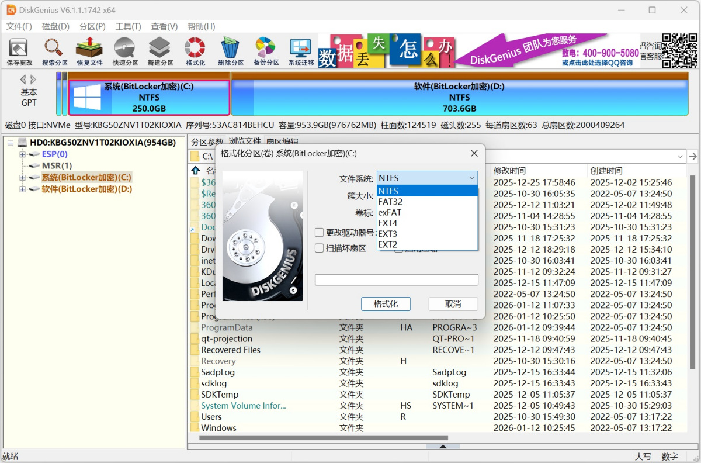The image size is (701, 463).
Task: Click the New Partition (新建分区) icon
Action: [160, 51]
